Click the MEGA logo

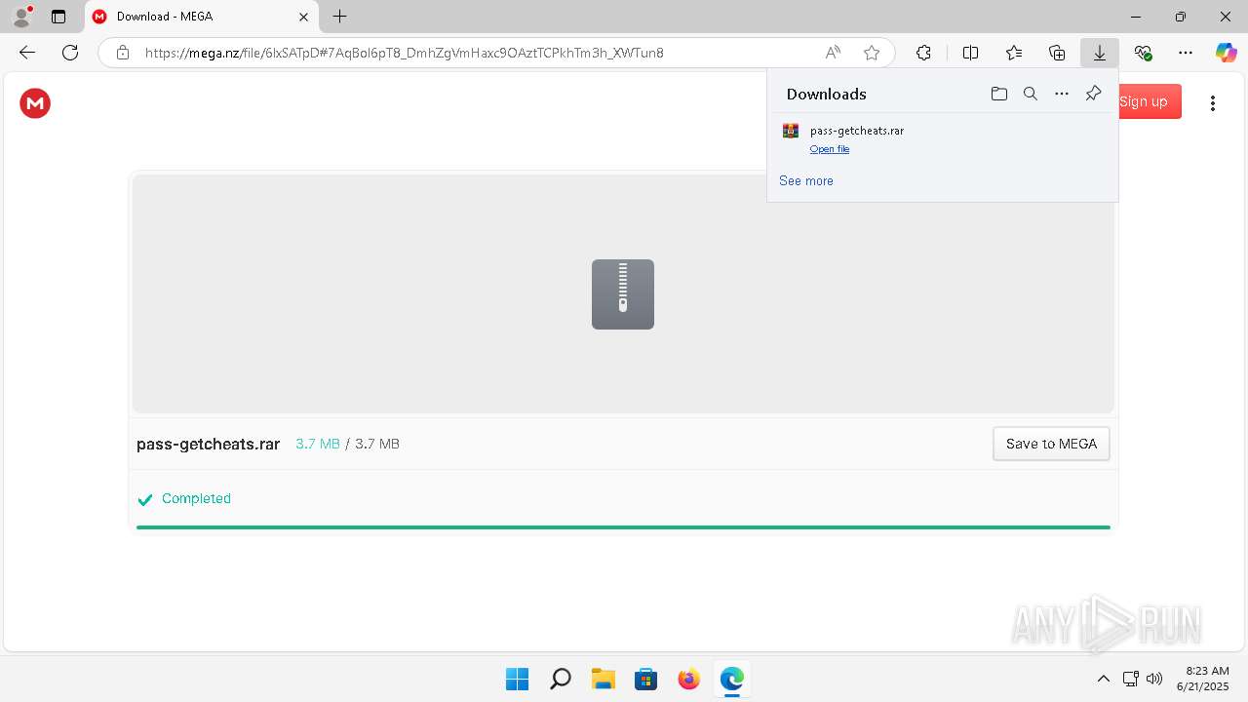35,103
